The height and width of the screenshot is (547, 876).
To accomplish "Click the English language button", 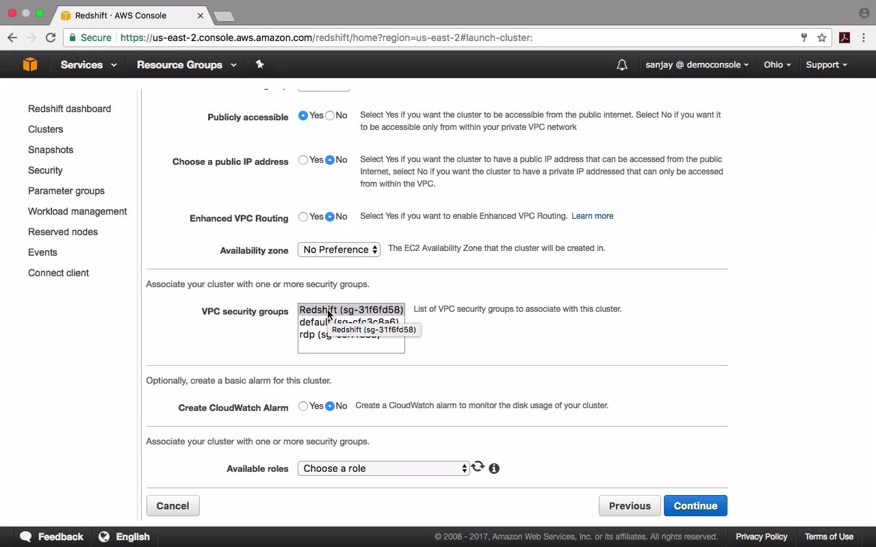I will click(x=125, y=537).
